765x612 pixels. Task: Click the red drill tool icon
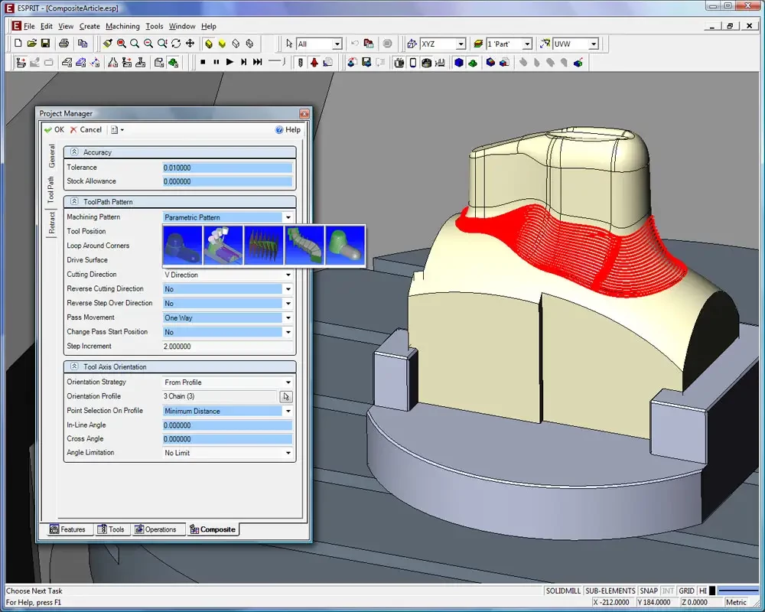314,63
